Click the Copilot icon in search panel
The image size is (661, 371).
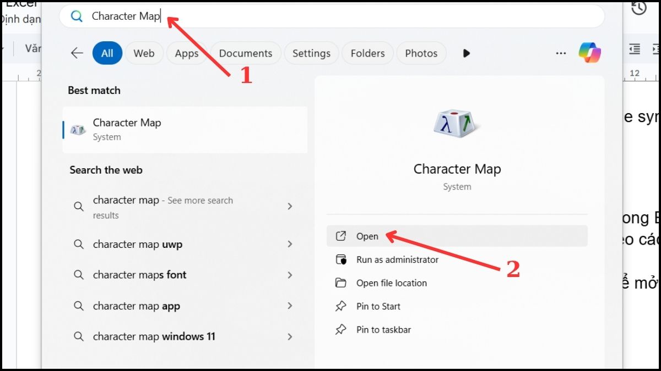[x=589, y=53]
